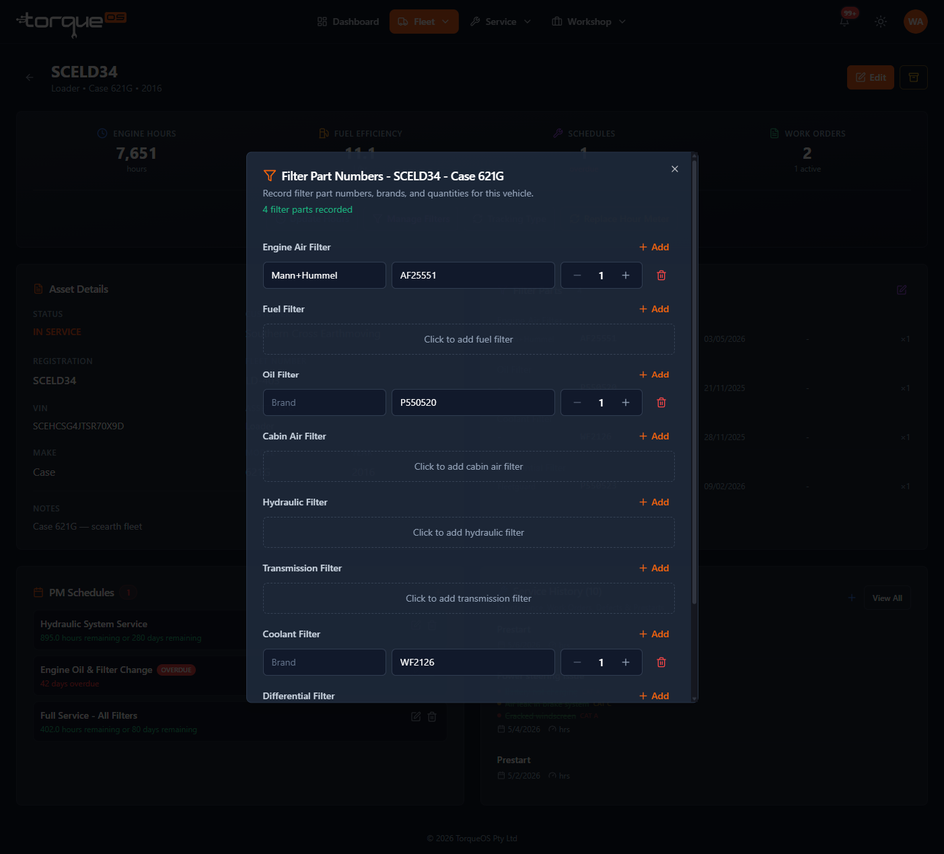Screen dimensions: 944x854
Task: Click the edit icon in the filter parts panel
Action: click(x=902, y=289)
